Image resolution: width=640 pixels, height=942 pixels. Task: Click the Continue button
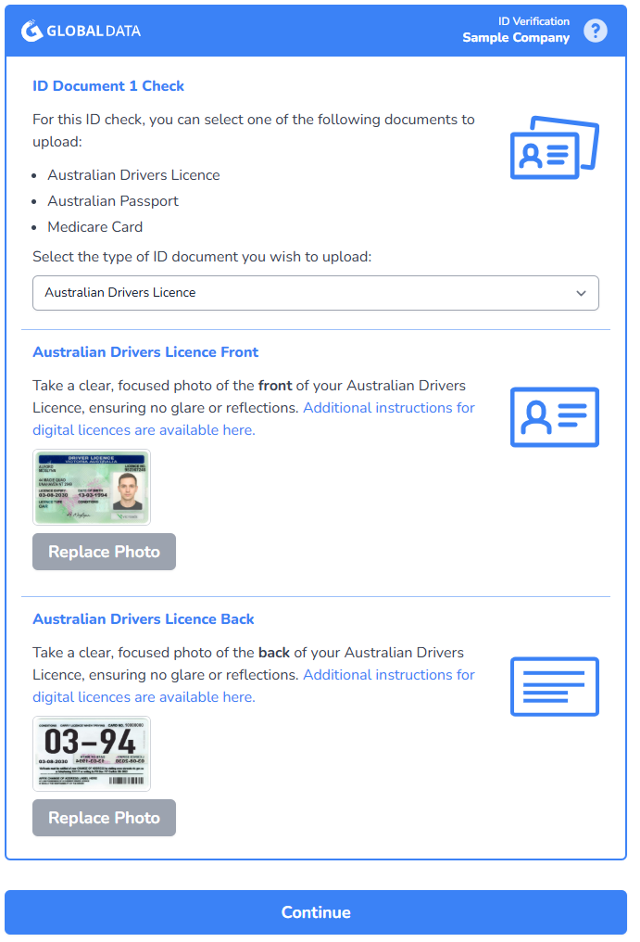pos(316,912)
